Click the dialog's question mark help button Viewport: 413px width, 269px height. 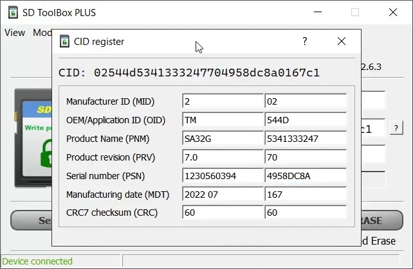click(x=304, y=41)
